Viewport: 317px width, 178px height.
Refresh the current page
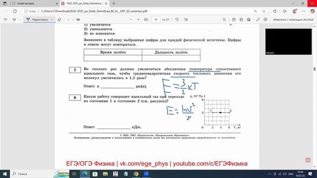click(x=15, y=11)
